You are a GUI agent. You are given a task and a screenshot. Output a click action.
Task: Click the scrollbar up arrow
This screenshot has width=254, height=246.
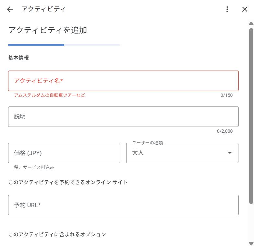[251, 23]
